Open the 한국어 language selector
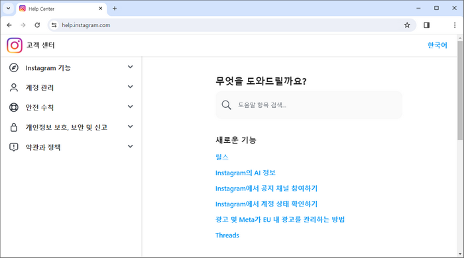The image size is (464, 258). (437, 45)
